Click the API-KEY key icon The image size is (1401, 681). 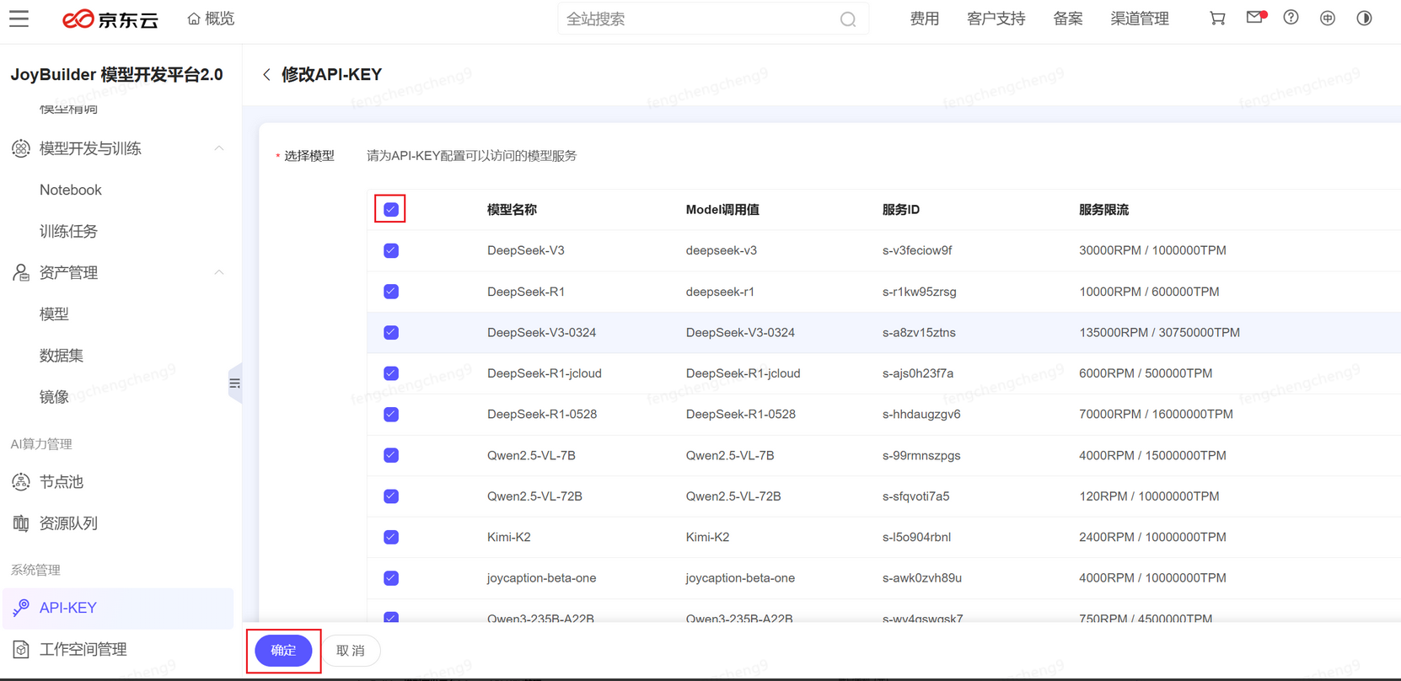[21, 608]
